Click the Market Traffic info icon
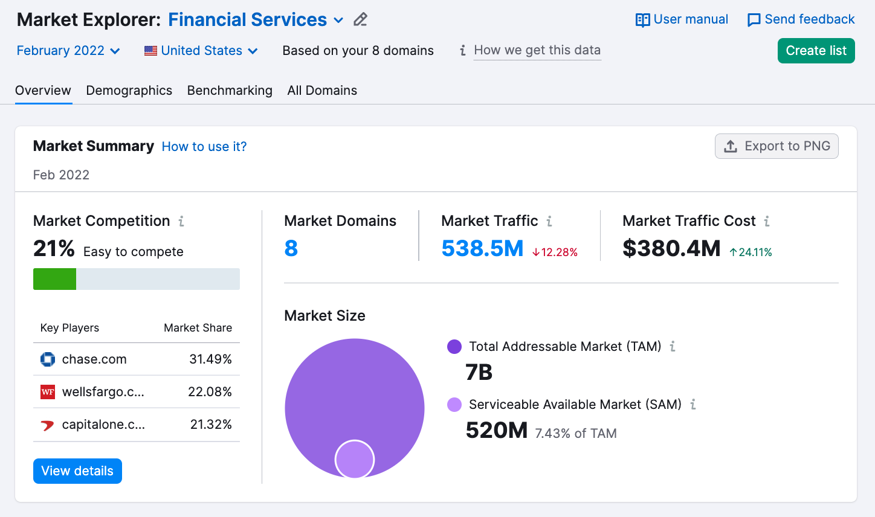 [549, 221]
